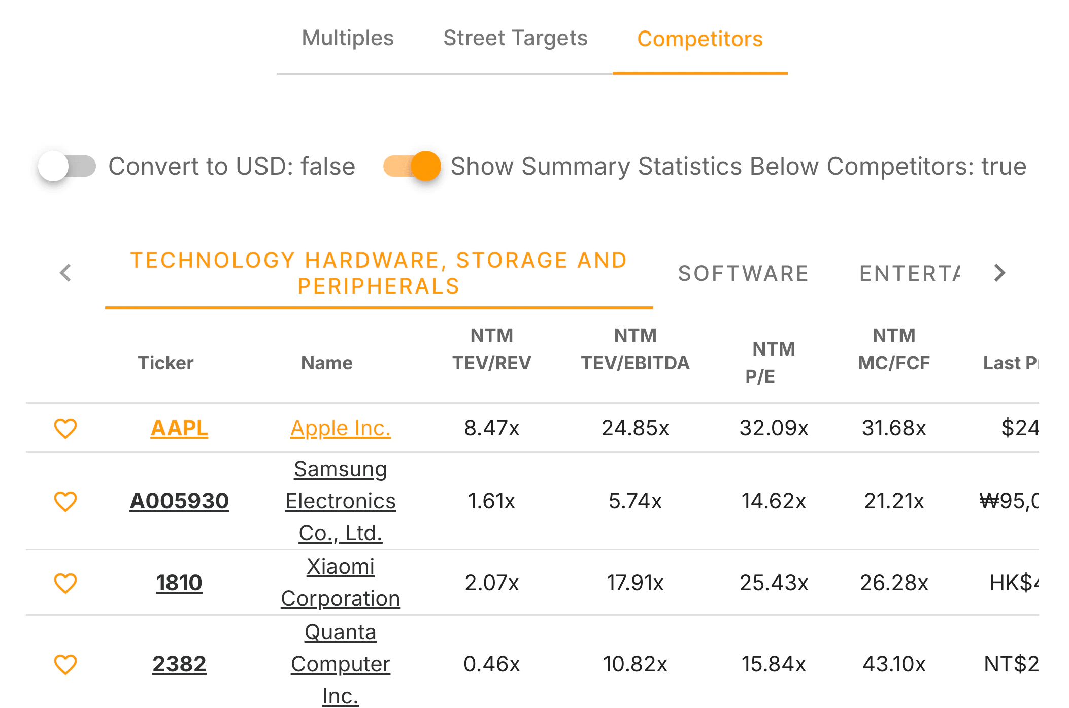Select the Software industry tab
This screenshot has height=708, width=1069.
(x=743, y=274)
